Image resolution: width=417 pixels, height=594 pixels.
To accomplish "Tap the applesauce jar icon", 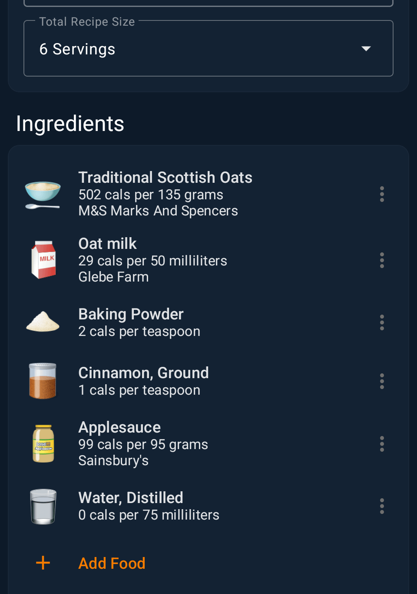I will pyautogui.click(x=43, y=443).
